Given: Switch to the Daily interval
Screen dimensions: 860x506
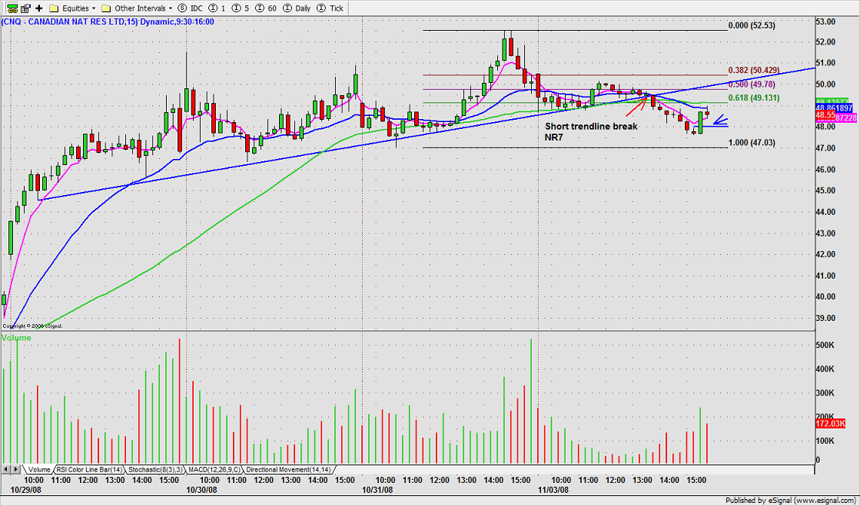Looking at the screenshot, I should [x=302, y=8].
